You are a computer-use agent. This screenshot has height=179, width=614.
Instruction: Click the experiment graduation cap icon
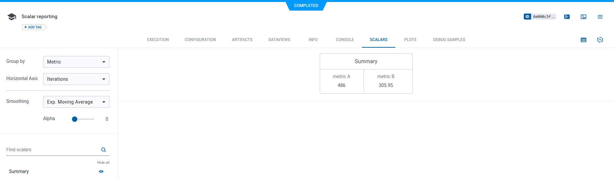(x=12, y=17)
